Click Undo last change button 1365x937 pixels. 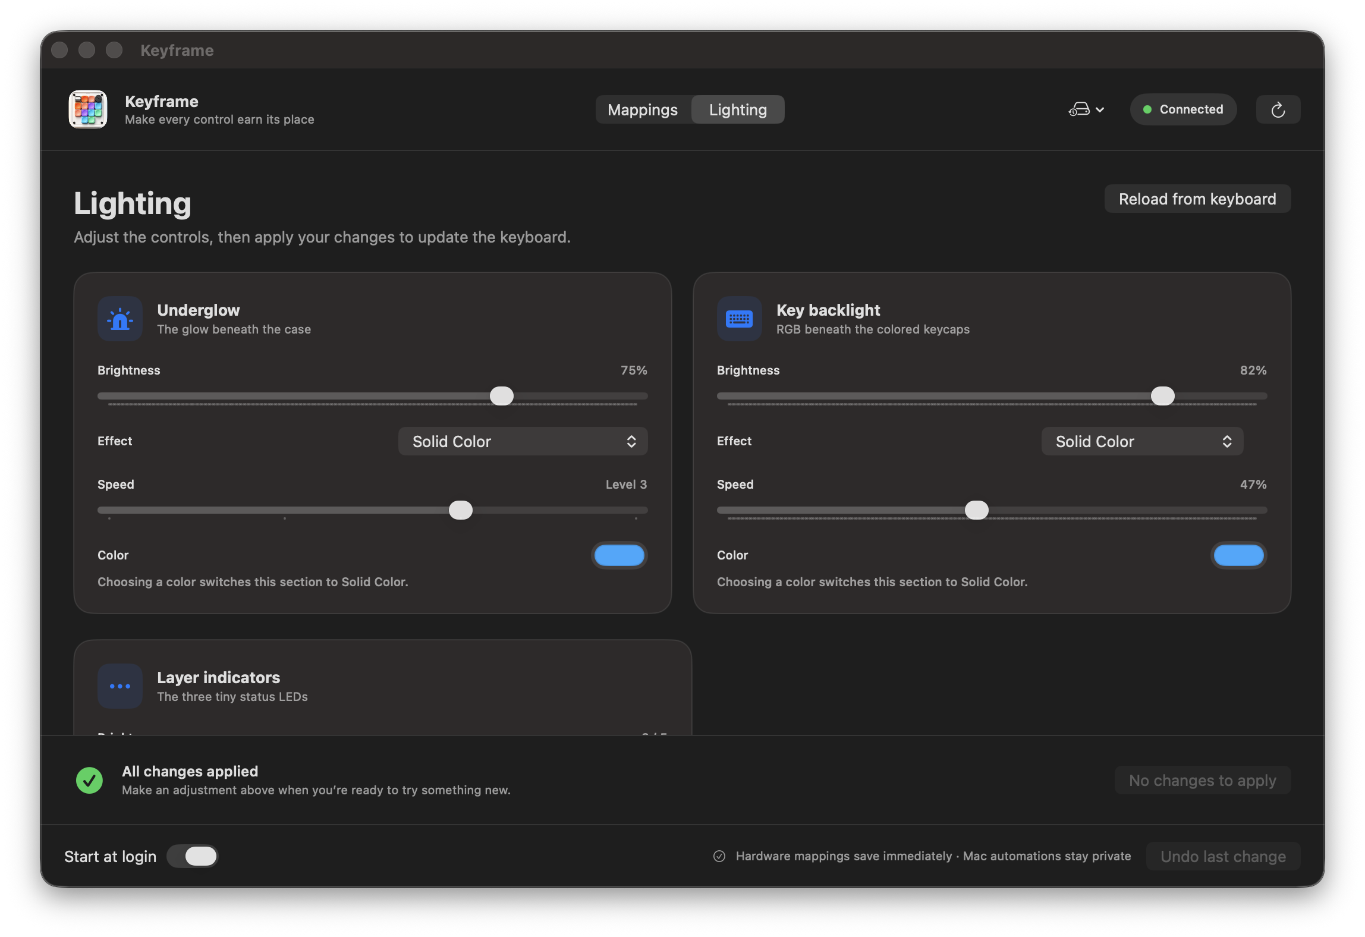click(1224, 856)
